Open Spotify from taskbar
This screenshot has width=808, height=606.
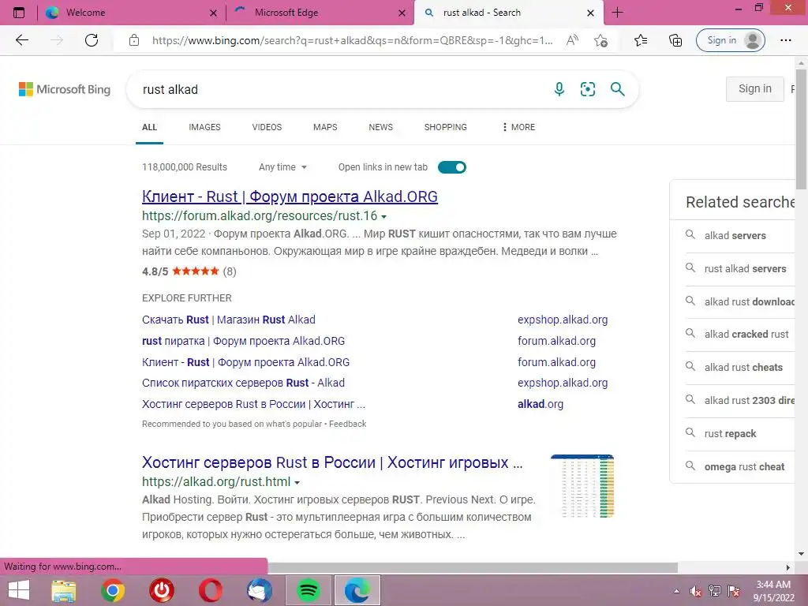pyautogui.click(x=309, y=590)
